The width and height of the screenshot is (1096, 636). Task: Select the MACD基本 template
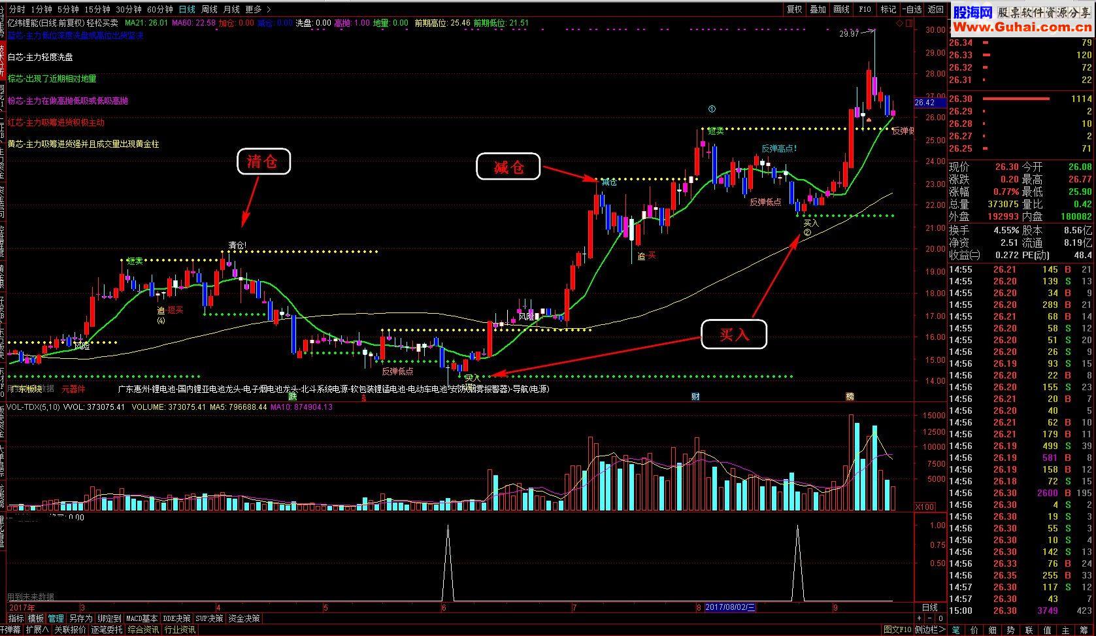142,618
